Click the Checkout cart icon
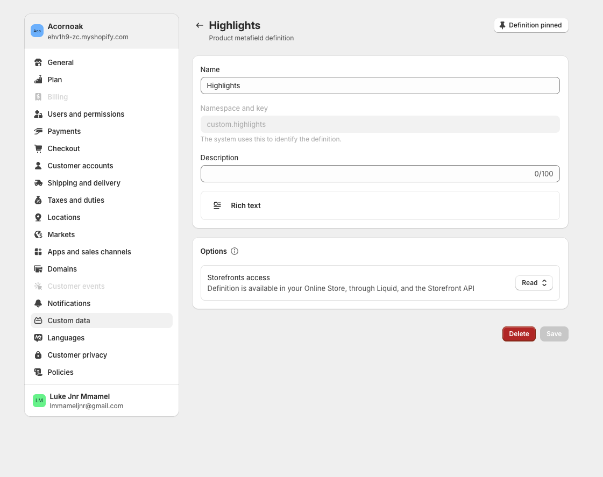Image resolution: width=603 pixels, height=477 pixels. [x=38, y=148]
